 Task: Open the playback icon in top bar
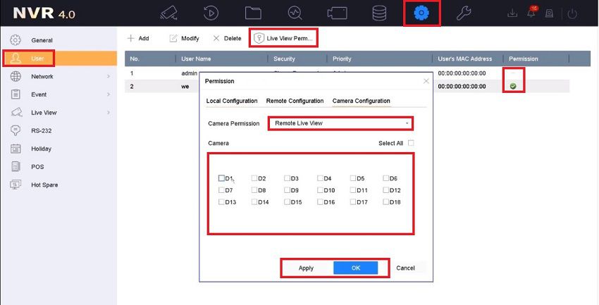[211, 13]
